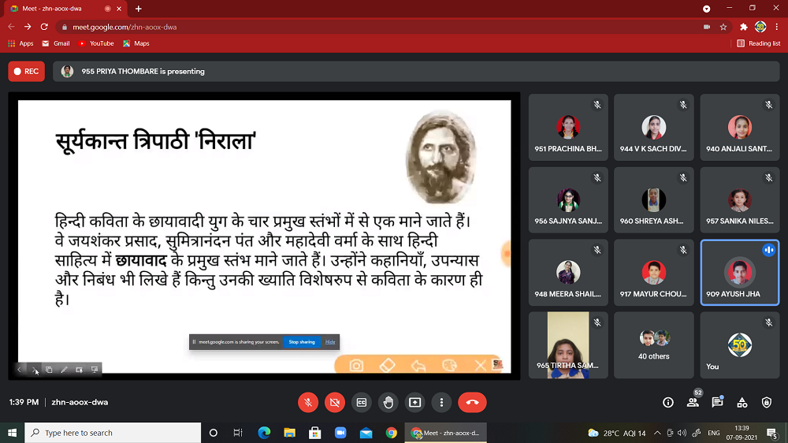Turn on the camera
Screen dimensions: 788x443
335,402
